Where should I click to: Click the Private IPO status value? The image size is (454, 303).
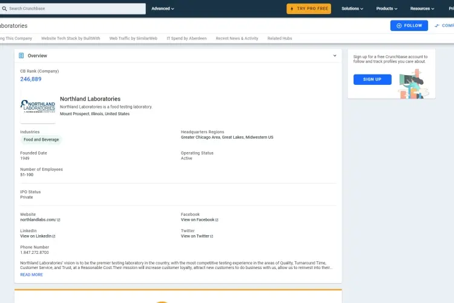[x=27, y=197]
